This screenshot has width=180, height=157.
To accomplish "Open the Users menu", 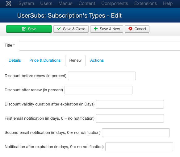I will pyautogui.click(x=46, y=3).
